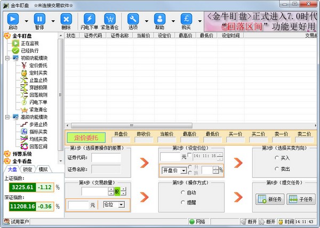The image size is (320, 228).
Task: Toggle the time checkbox next to 元
Action: pos(189,156)
